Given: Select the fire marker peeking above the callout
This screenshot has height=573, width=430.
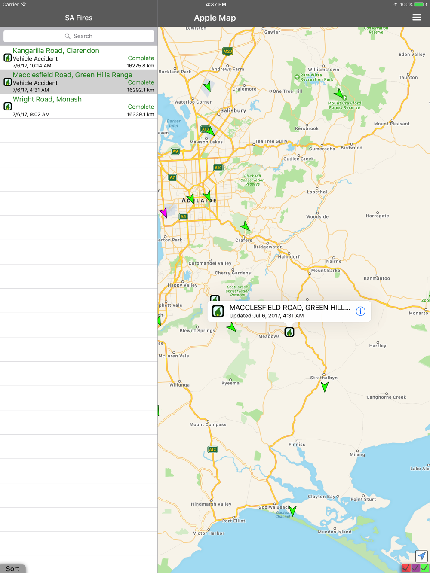Looking at the screenshot, I should tap(215, 298).
